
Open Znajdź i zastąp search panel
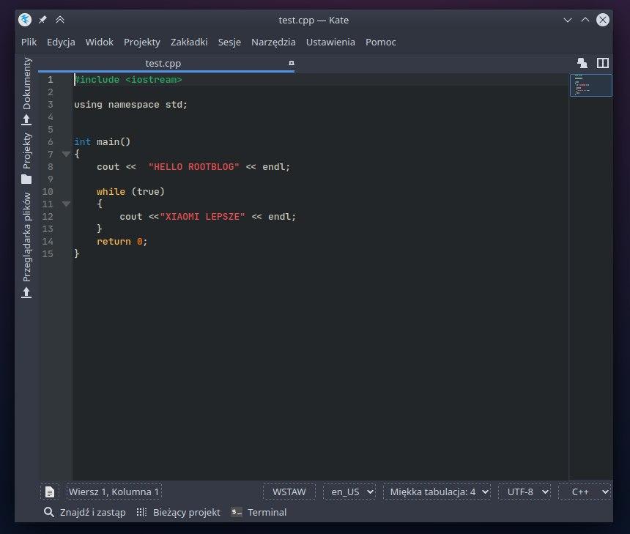[85, 512]
